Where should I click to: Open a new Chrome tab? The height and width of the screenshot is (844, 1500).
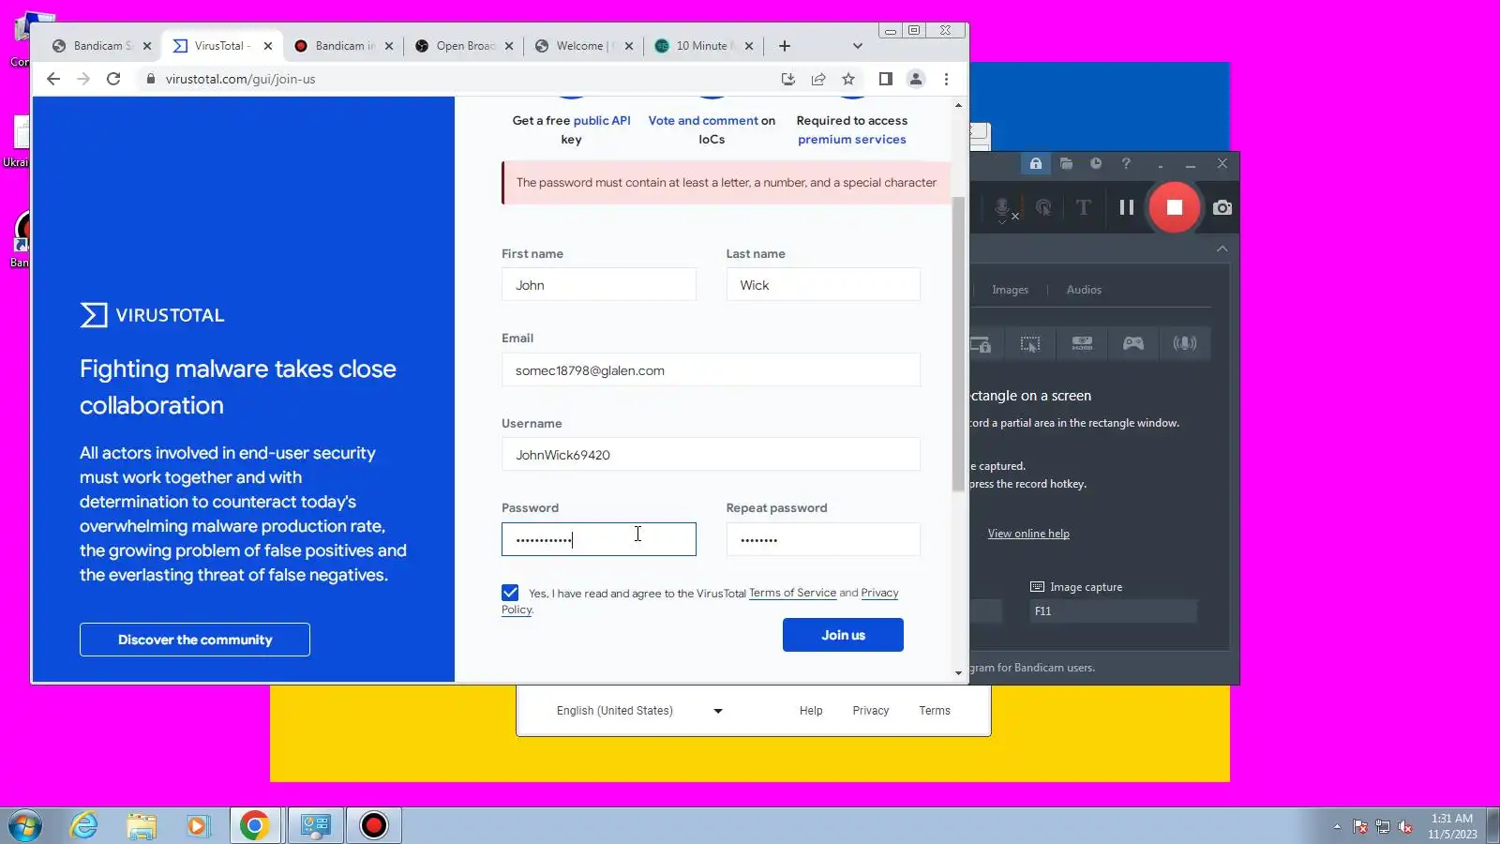tap(785, 46)
